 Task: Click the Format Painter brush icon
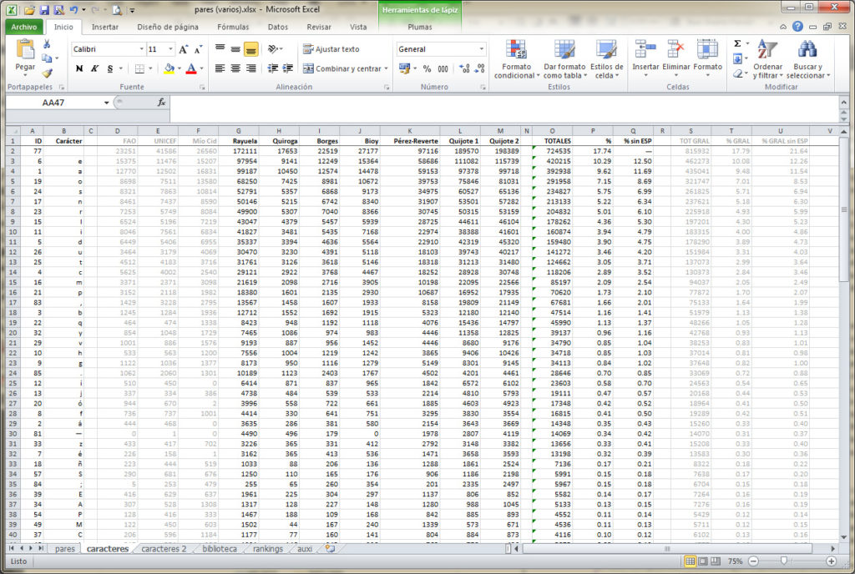pyautogui.click(x=47, y=73)
